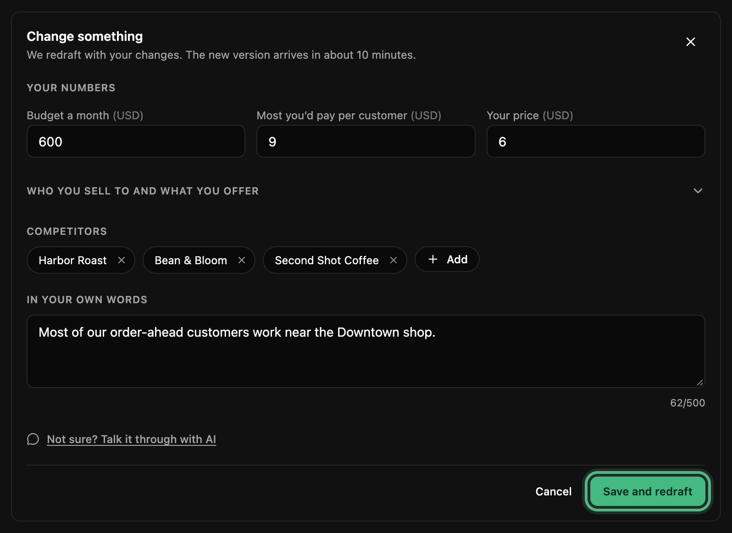
Task: Edit the Your price field
Action: [x=595, y=141]
